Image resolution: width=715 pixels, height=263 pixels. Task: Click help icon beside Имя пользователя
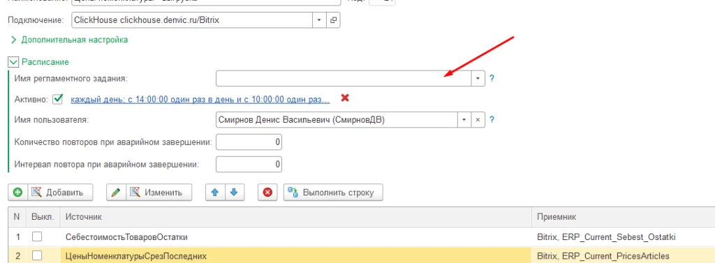pyautogui.click(x=492, y=120)
